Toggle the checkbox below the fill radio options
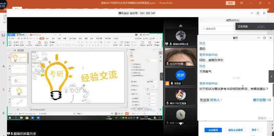The image size is (274, 136). point(132,75)
